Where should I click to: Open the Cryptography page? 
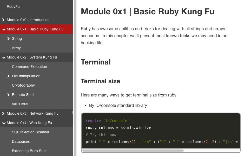pos(23,85)
